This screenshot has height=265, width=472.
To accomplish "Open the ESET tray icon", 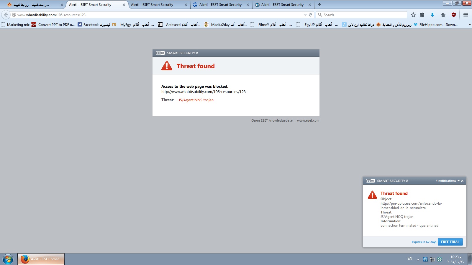I will tap(440, 259).
